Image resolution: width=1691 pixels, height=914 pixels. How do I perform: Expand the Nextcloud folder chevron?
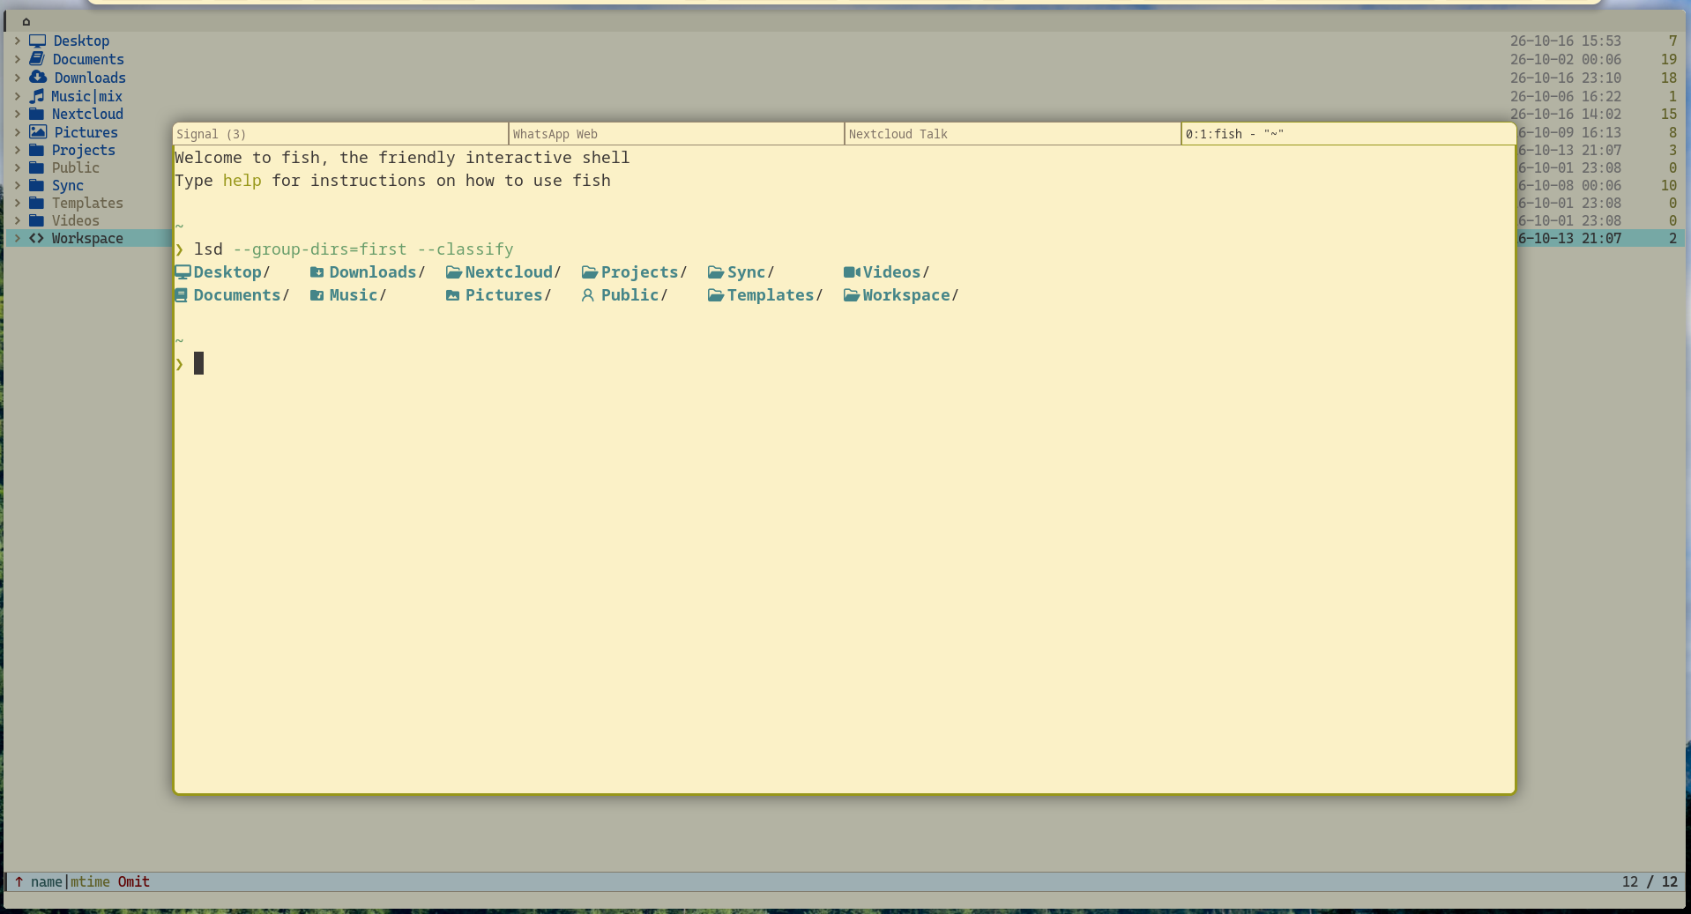[x=17, y=114]
